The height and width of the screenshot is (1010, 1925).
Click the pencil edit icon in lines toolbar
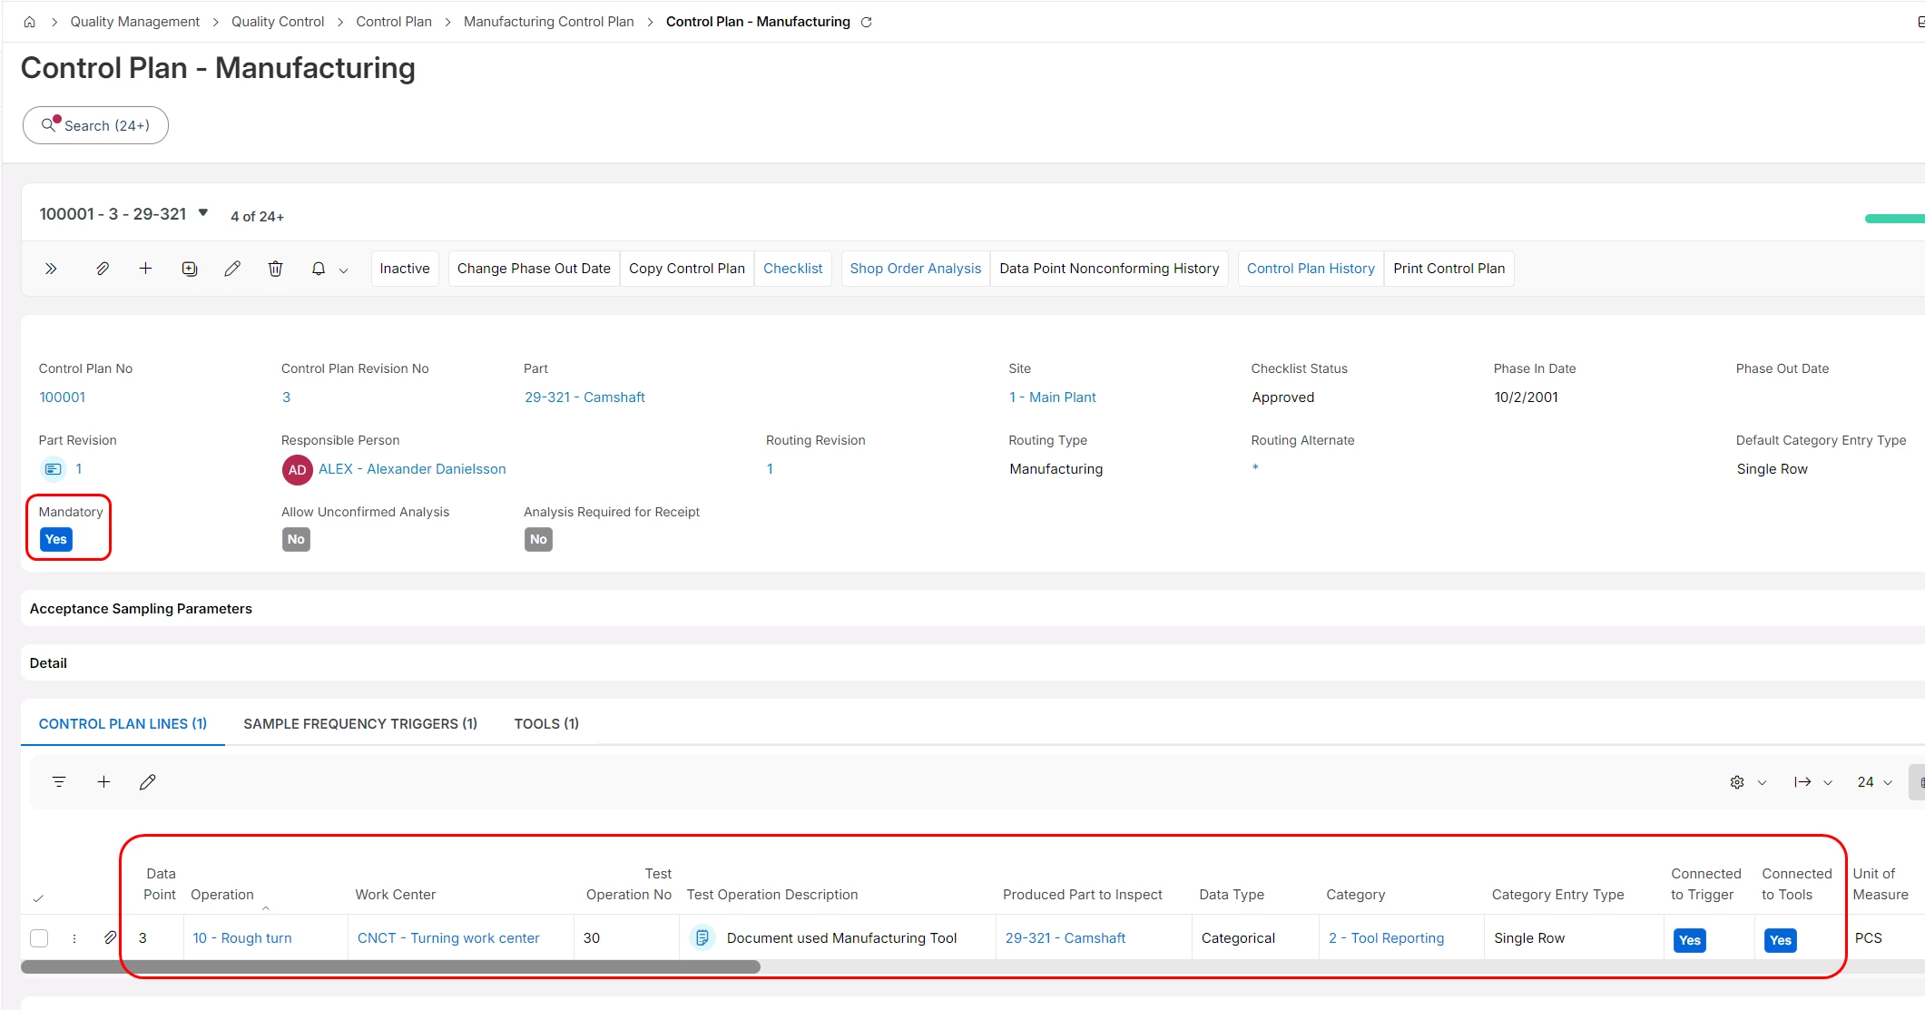tap(147, 782)
